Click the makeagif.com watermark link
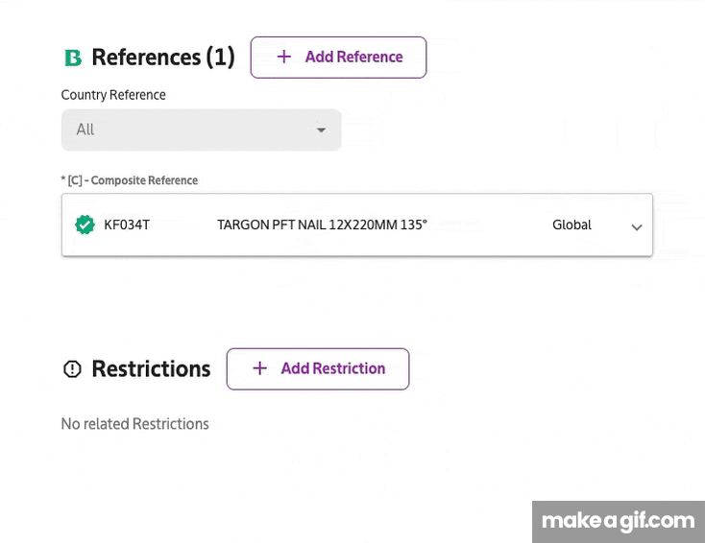Screen dimensions: 705x543 point(618,521)
